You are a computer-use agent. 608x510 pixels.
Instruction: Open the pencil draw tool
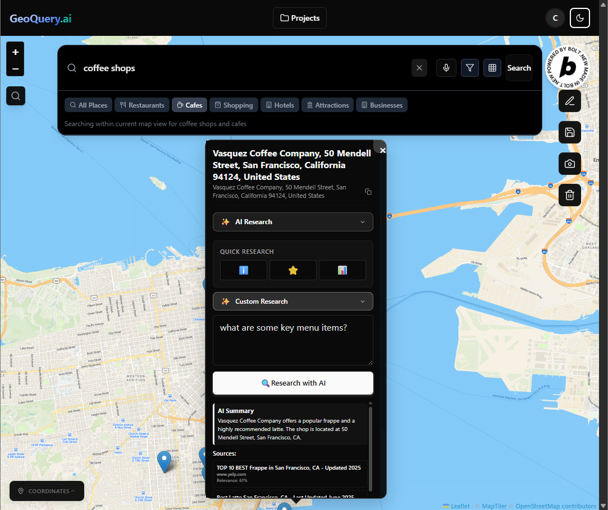tap(570, 101)
